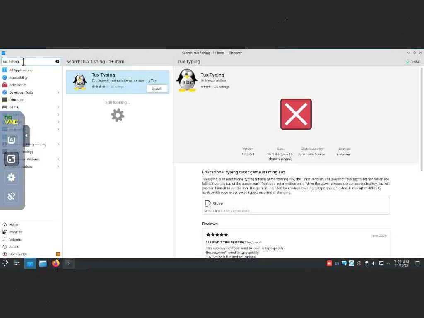Open System Settings from taskbar
424x318 pixels.
pos(17,263)
